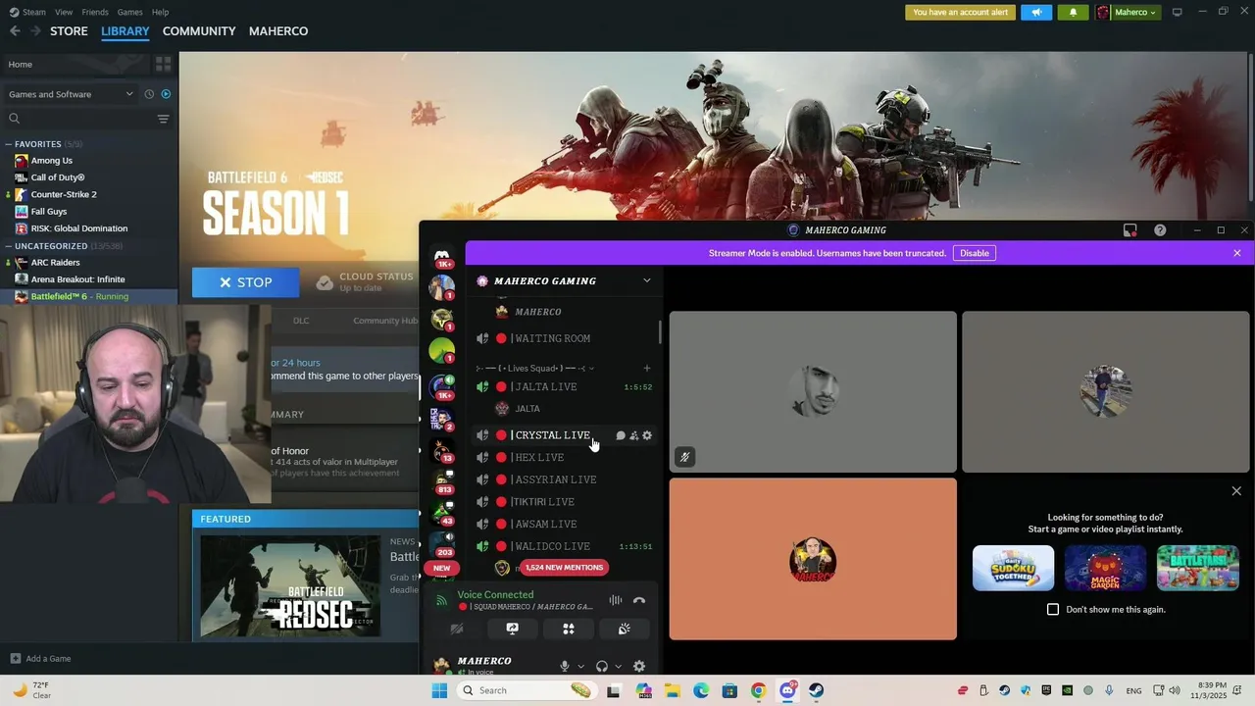Image resolution: width=1255 pixels, height=706 pixels.
Task: Add channel to Lives Squad category
Action: 647,368
